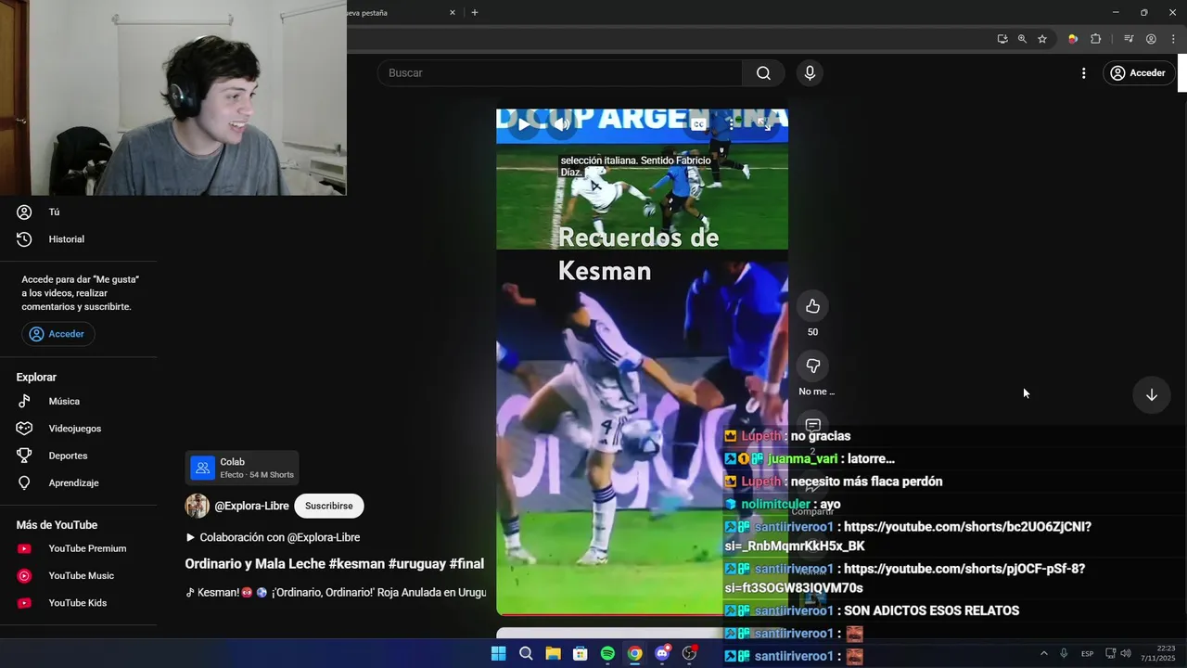Toggle closed captions on the short
Viewport: 1187px width, 668px height.
(699, 124)
